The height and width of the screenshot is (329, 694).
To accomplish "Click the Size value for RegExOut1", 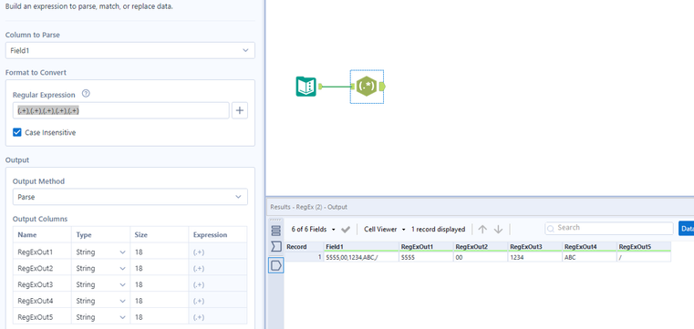I will coord(160,252).
